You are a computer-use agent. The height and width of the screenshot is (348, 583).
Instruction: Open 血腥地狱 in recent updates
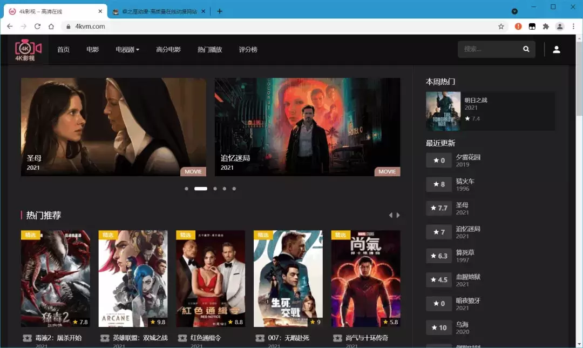(x=468, y=277)
